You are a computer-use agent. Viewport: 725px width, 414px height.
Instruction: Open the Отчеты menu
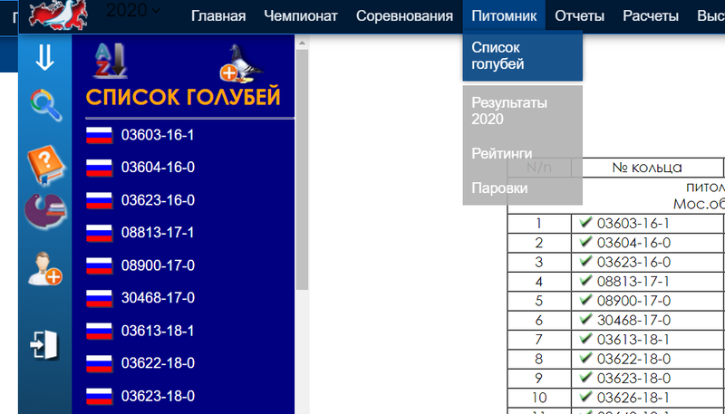[579, 16]
